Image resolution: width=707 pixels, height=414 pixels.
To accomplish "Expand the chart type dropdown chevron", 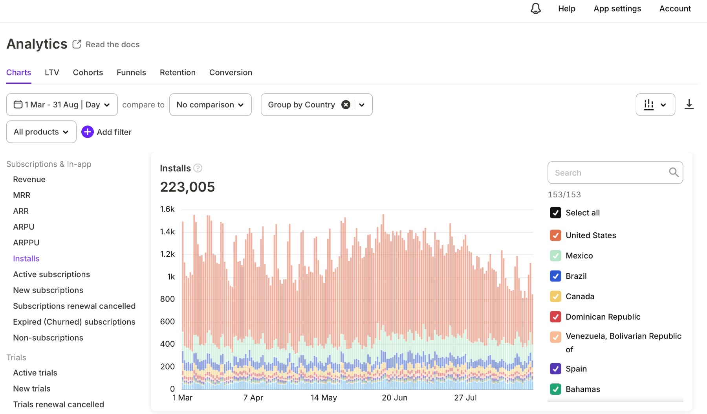I will (663, 105).
